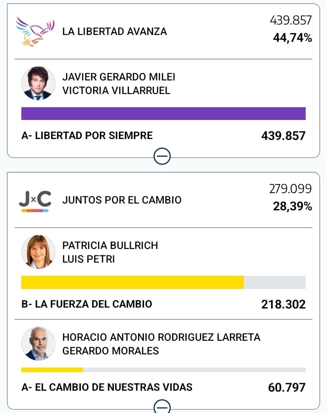This screenshot has height=413, width=327.
Task: Click the B- LA FUERZA DEL CAMBIO label
Action: (87, 304)
